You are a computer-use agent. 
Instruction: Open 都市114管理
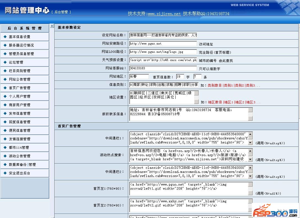click(19, 148)
